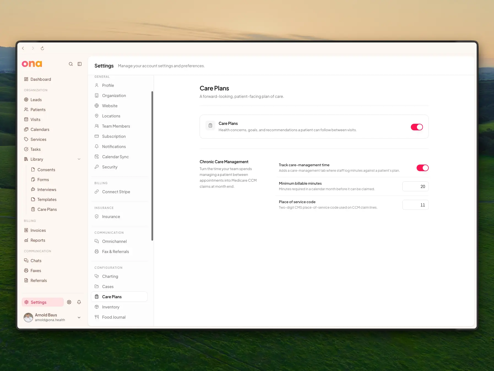Click arnold@ona.health email text
Viewport: 494px width, 371px height.
tap(50, 320)
